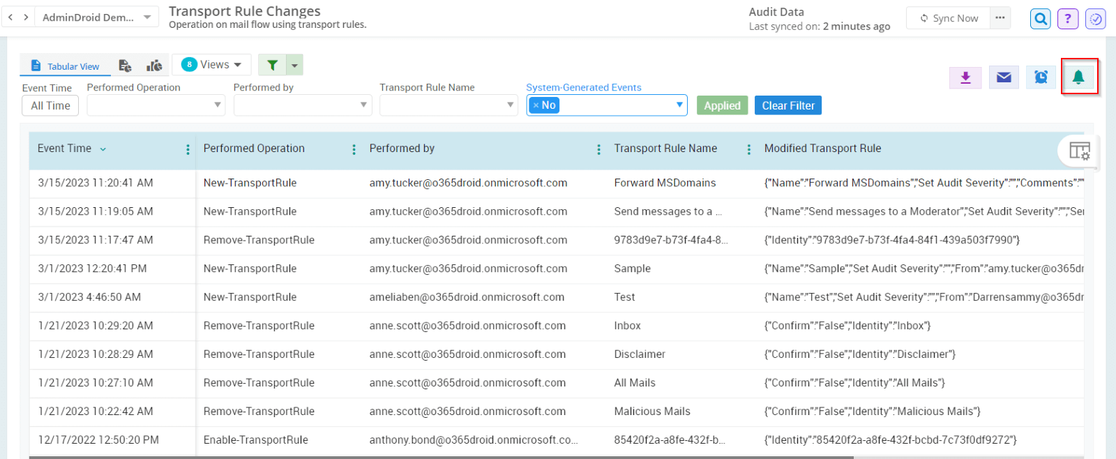Open the Performed by column three-dot menu
The width and height of the screenshot is (1116, 459).
point(598,149)
